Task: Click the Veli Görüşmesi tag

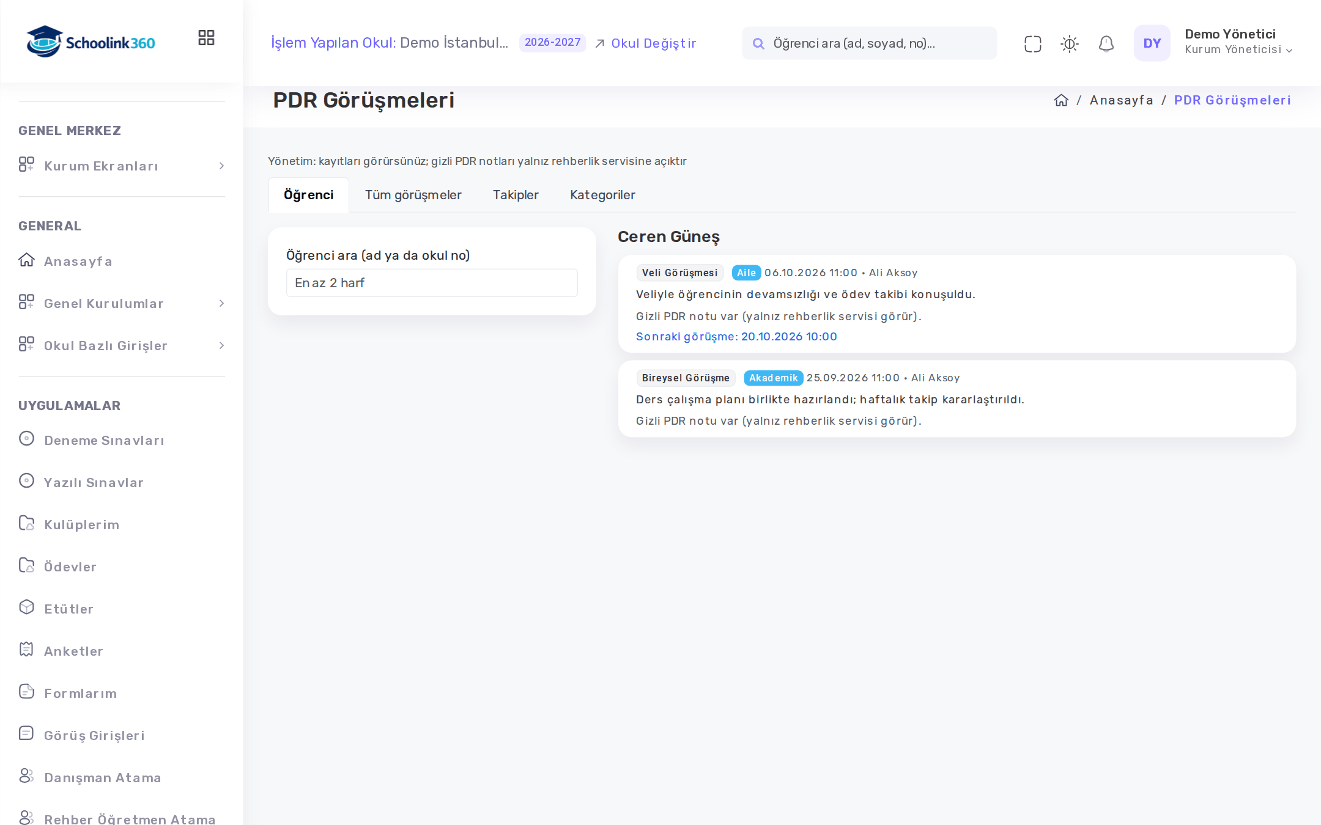Action: coord(679,273)
